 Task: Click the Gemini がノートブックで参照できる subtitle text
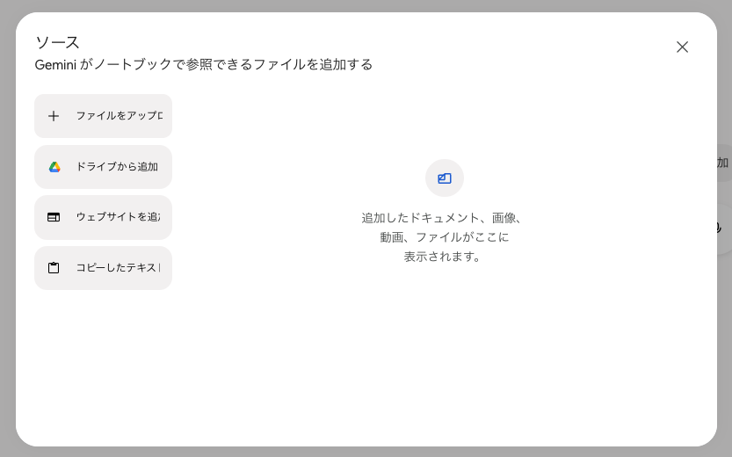point(204,64)
